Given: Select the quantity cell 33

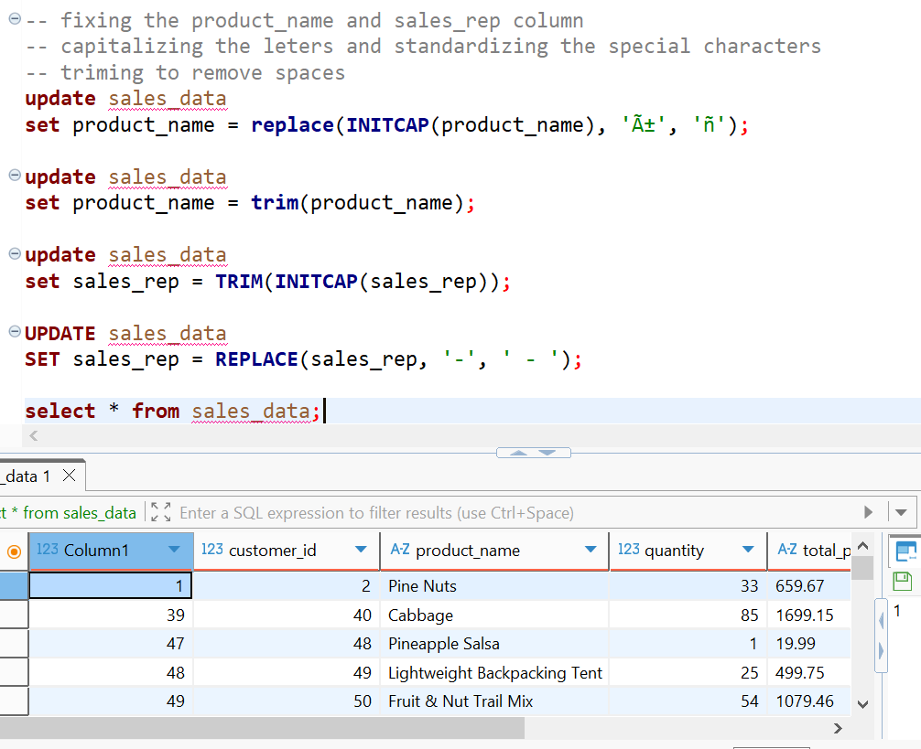Looking at the screenshot, I should [688, 586].
